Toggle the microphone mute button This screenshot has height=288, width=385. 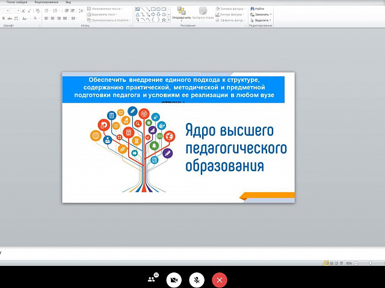(x=197, y=279)
